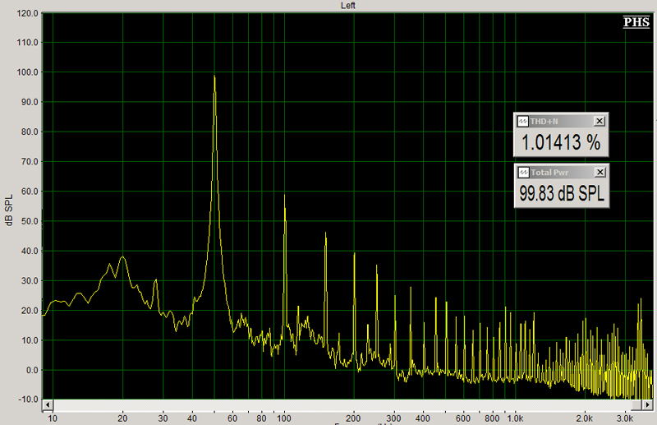Close the THD+N readout window
Screen dimensions: 657x425
(599, 121)
